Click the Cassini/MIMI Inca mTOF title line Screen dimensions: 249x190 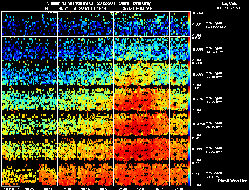pyautogui.click(x=99, y=3)
